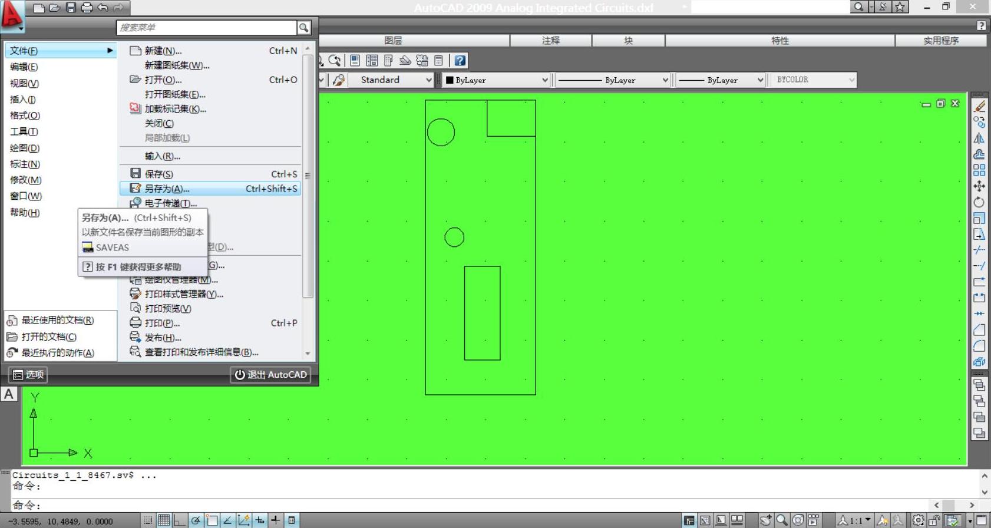
Task: Click the 选项 options button
Action: coord(28,374)
